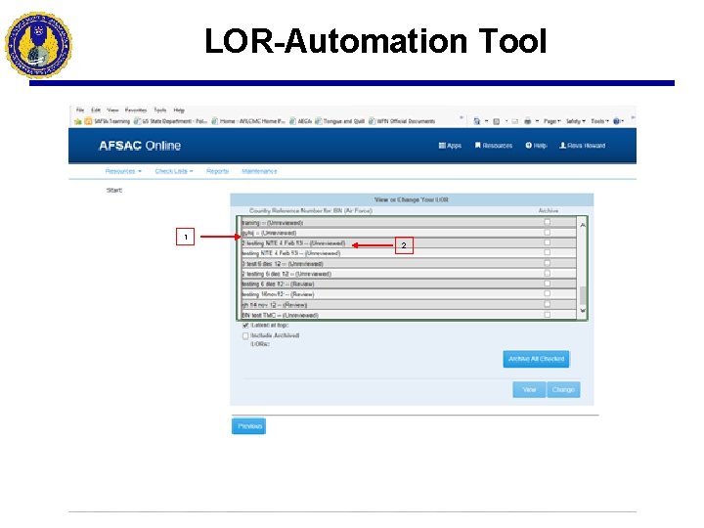Select 'BN test TMC -- (Unreviewed)' row

409,315
